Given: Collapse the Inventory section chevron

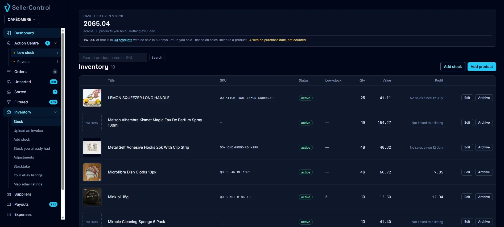Looking at the screenshot, I should 55,112.
